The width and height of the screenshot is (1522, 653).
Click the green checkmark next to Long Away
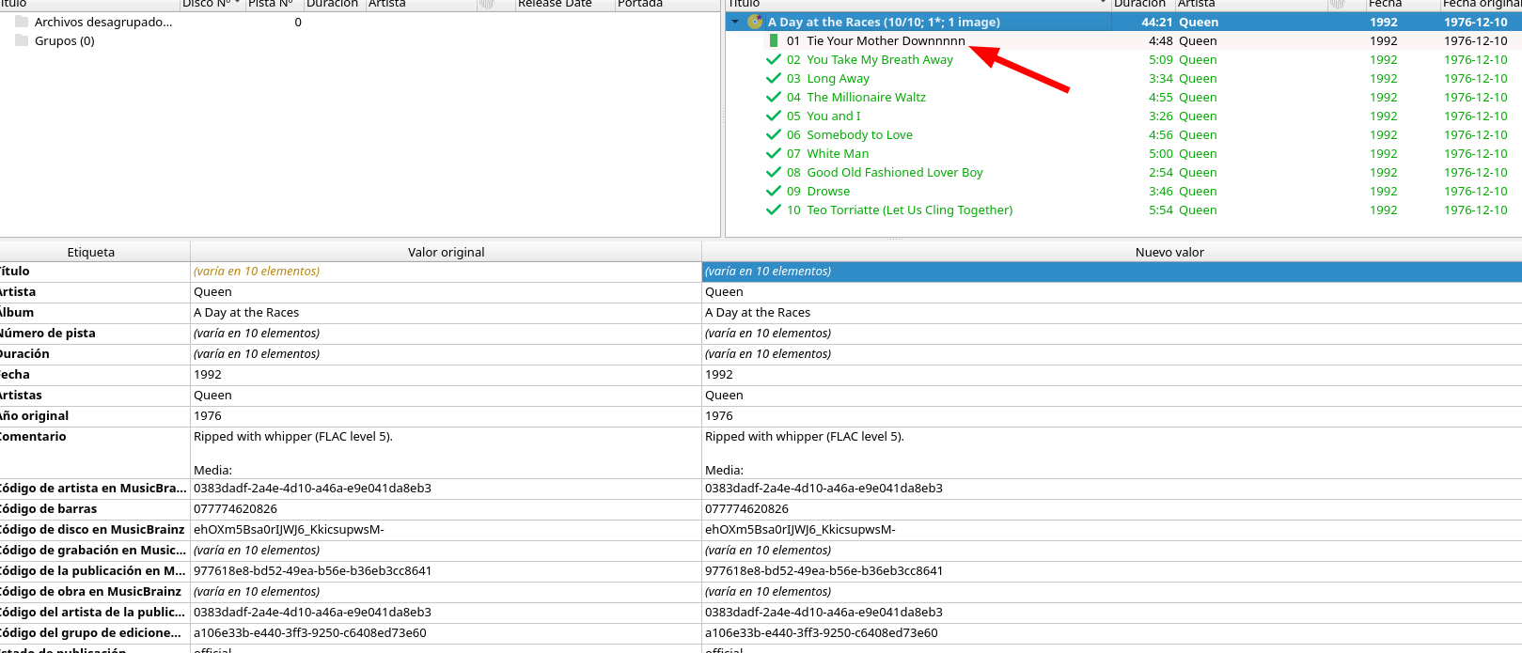tap(774, 78)
